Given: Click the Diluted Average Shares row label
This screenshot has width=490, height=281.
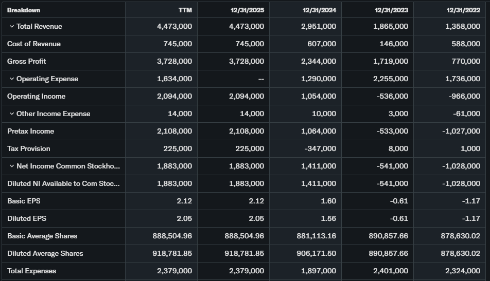Looking at the screenshot, I should pos(45,254).
